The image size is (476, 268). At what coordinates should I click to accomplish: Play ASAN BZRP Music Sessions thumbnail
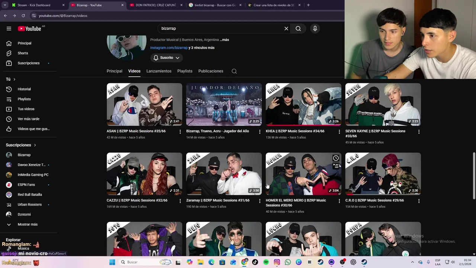pos(144,104)
